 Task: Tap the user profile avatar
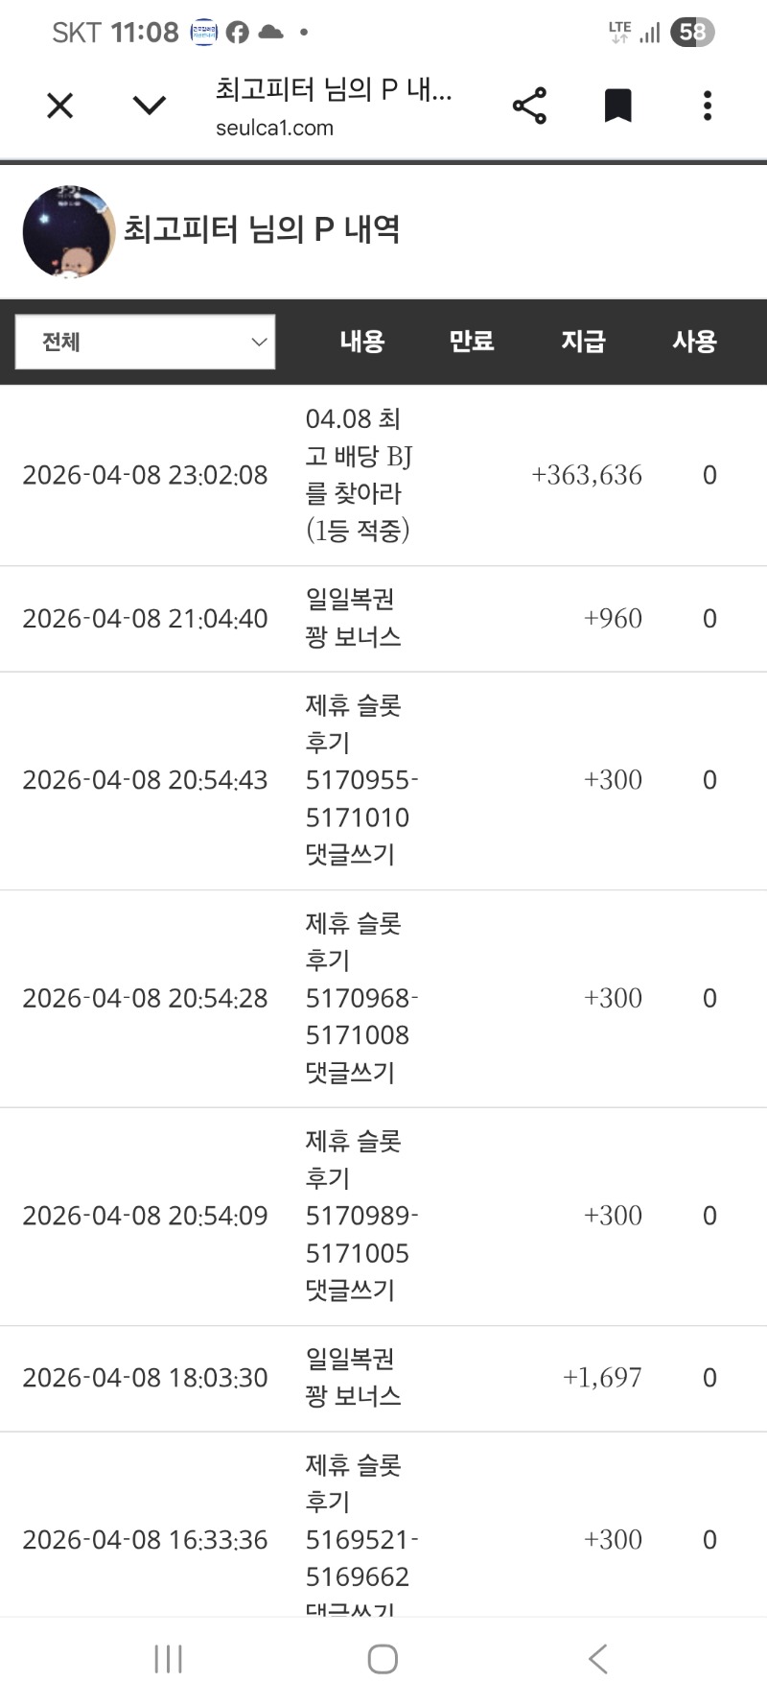[68, 232]
